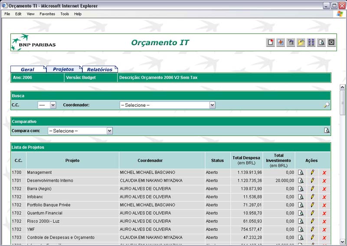Viewport: 347px width, 246px height.
Task: Open the Help menu
Action: click(x=78, y=14)
